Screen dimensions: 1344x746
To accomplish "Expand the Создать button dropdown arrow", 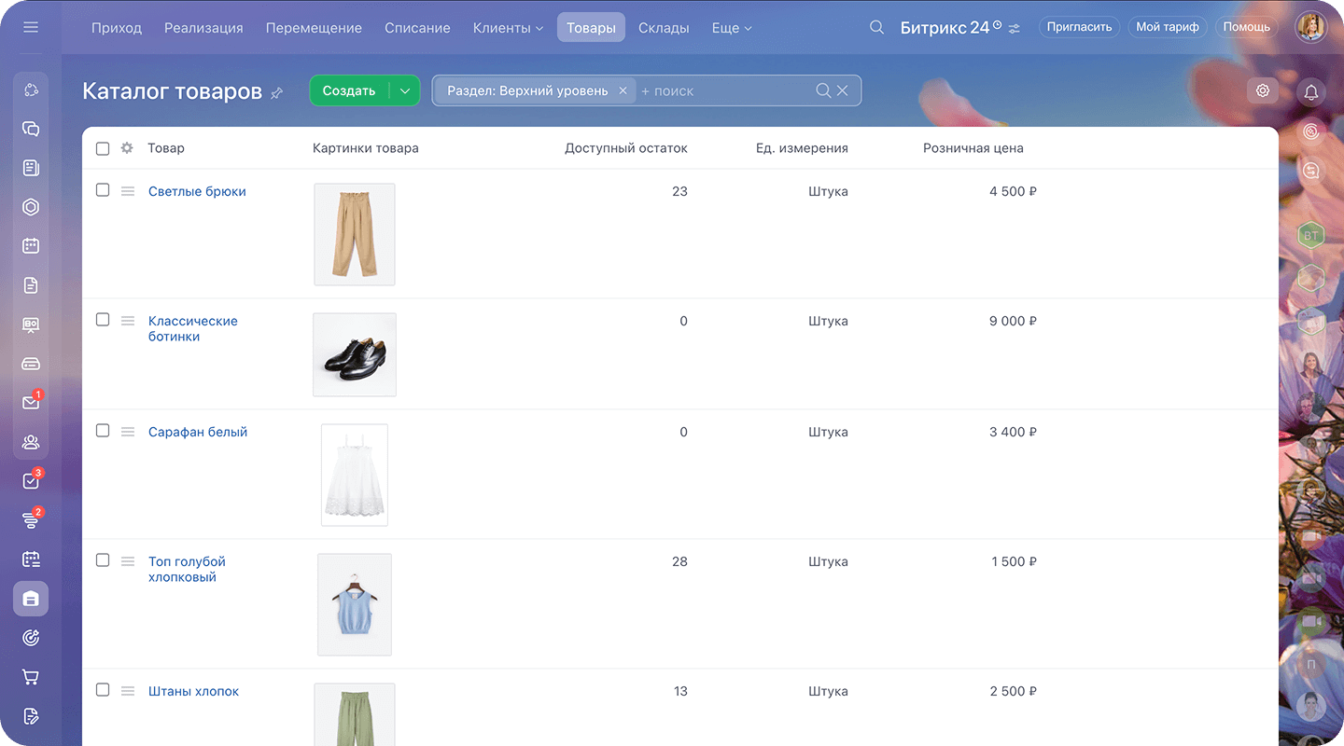I will point(405,90).
